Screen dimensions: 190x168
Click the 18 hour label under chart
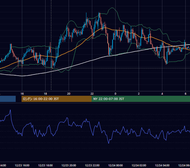tap(46, 94)
